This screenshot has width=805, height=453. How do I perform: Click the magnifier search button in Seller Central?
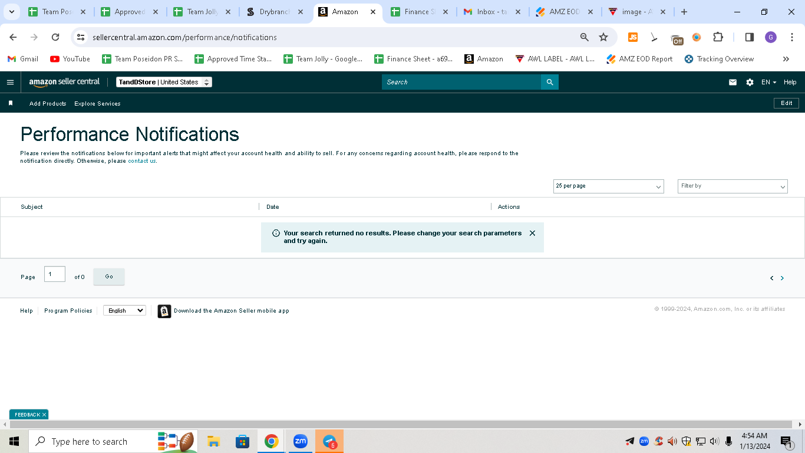point(550,82)
